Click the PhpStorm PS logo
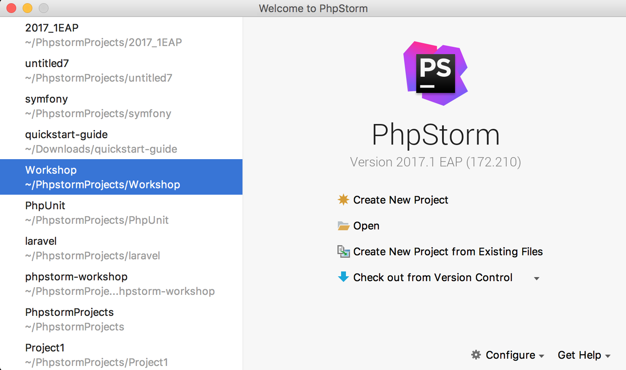This screenshot has width=626, height=370. 435,73
